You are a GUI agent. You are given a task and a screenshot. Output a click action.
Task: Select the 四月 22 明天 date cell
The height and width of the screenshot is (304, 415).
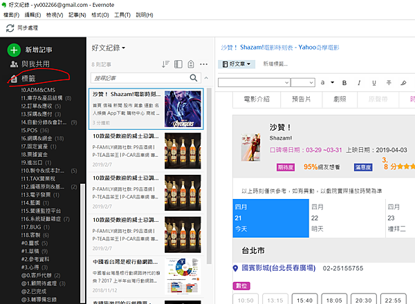coord(347,218)
